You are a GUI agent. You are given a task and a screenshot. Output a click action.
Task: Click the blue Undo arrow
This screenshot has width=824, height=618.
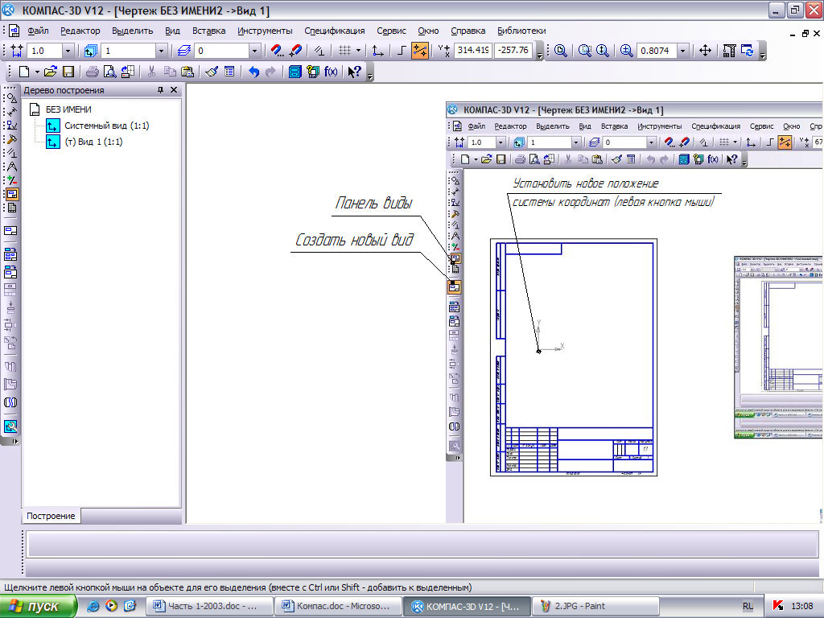click(x=253, y=72)
